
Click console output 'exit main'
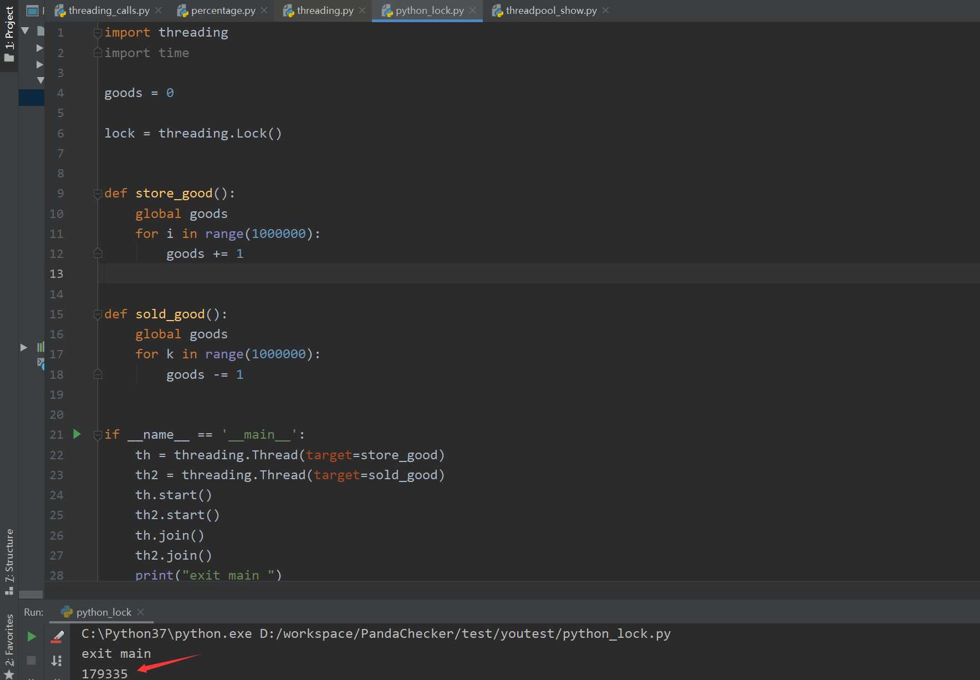(116, 654)
